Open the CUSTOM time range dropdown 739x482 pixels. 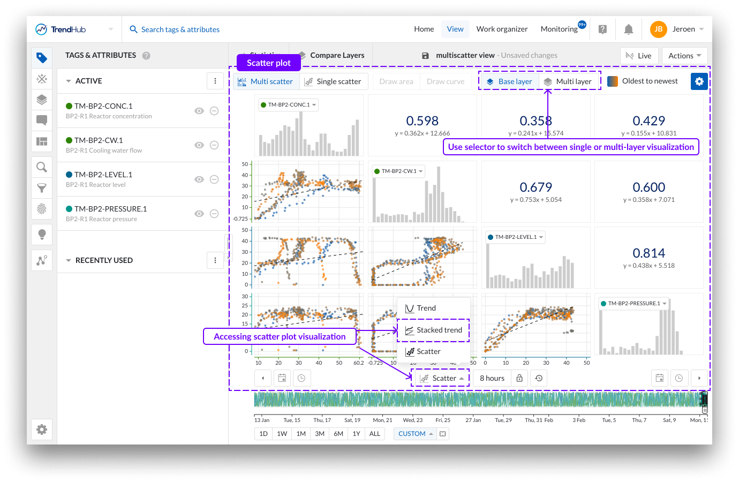(x=415, y=434)
